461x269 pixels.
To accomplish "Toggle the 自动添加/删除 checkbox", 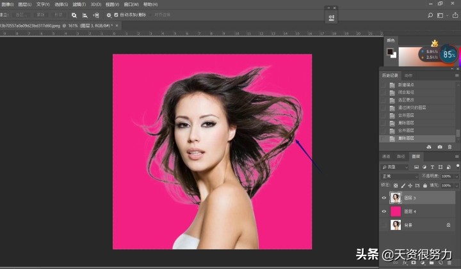I will pyautogui.click(x=116, y=14).
